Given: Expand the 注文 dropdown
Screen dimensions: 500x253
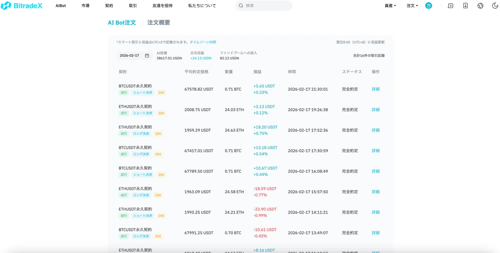Looking at the screenshot, I should [x=412, y=6].
